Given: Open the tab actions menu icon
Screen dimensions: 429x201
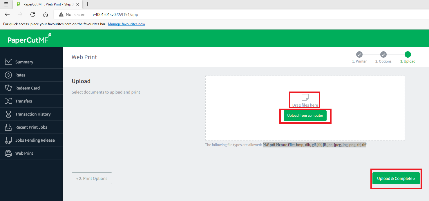Looking at the screenshot, I should [6, 4].
